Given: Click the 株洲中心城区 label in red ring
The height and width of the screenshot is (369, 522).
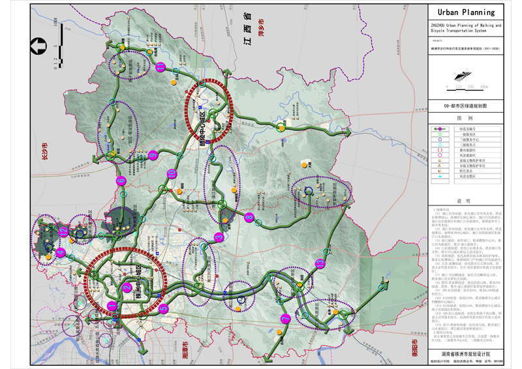Looking at the screenshot, I should click(136, 282).
